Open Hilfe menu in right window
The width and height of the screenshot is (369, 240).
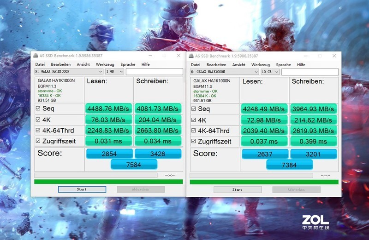[x=301, y=64]
